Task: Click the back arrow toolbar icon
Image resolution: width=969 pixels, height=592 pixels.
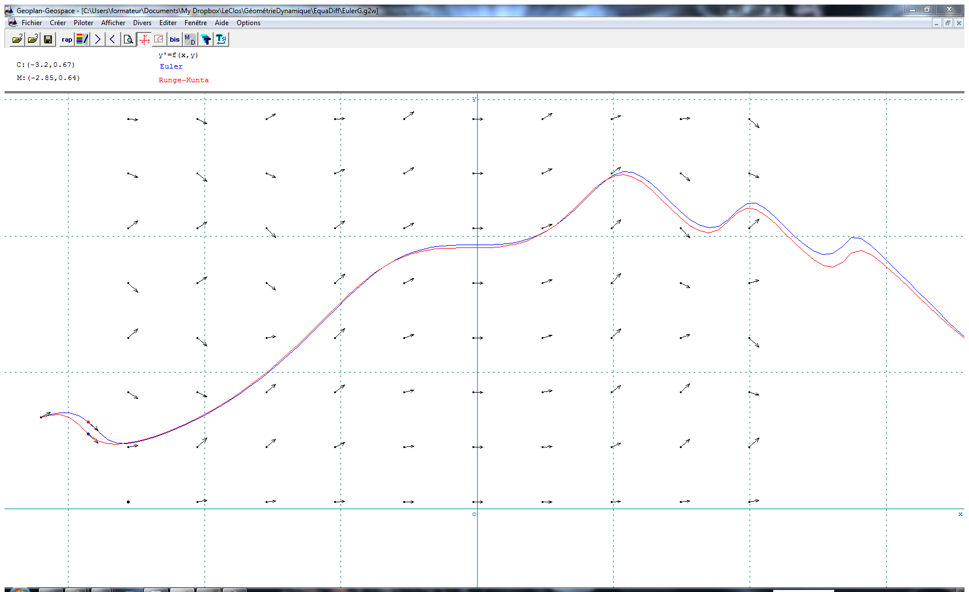Action: [x=113, y=39]
